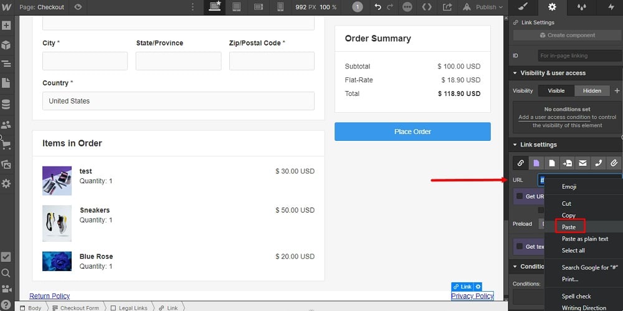Toggle preview mode with the eye icon
Screen dimensions: 623x311
pyautogui.click(x=78, y=7)
